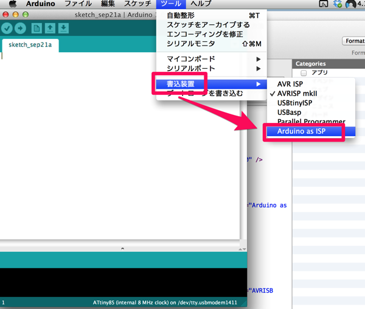Click the Verify checkmark toolbar icon
The width and height of the screenshot is (365, 309).
pyautogui.click(x=7, y=29)
